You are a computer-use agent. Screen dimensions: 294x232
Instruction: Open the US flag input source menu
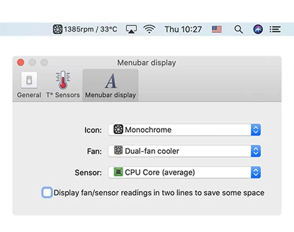tap(217, 30)
